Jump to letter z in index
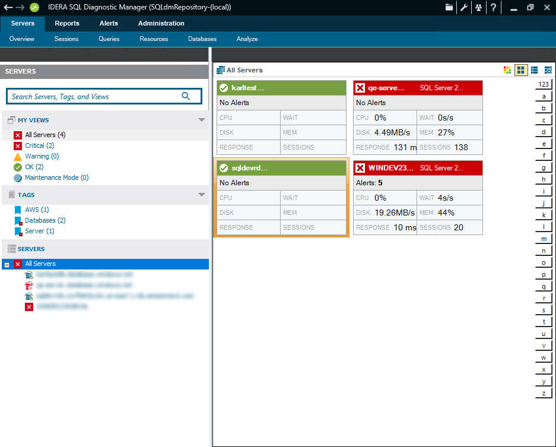The height and width of the screenshot is (447, 556). [543, 394]
